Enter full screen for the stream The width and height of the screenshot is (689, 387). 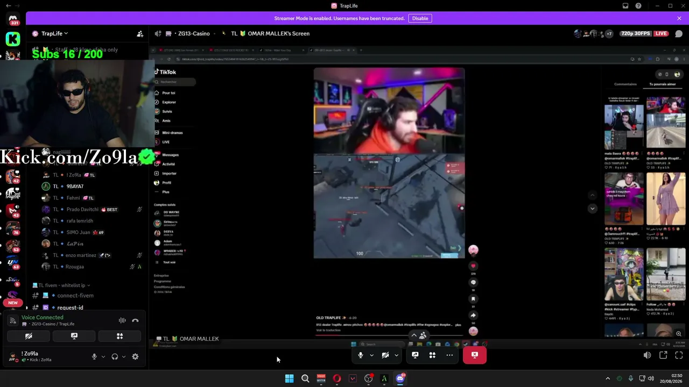coord(679,355)
